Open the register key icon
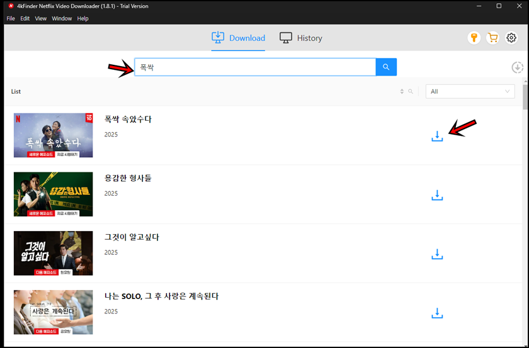Image resolution: width=529 pixels, height=348 pixels. pyautogui.click(x=474, y=38)
